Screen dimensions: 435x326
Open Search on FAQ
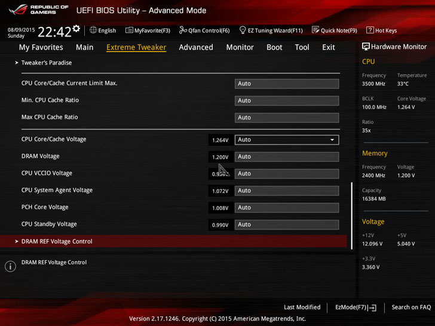coord(411,307)
